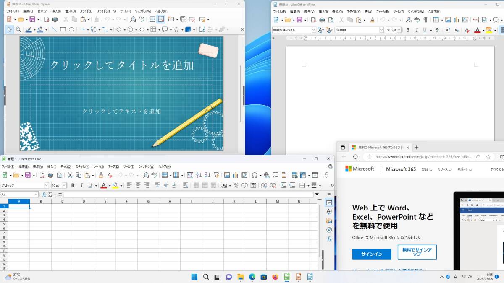Click the Clear Direct Formatting icon in Writer
Image resolution: width=504 pixels, height=283 pixels.
point(467,30)
